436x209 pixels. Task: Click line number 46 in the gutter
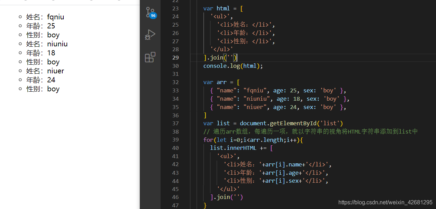pyautogui.click(x=175, y=197)
